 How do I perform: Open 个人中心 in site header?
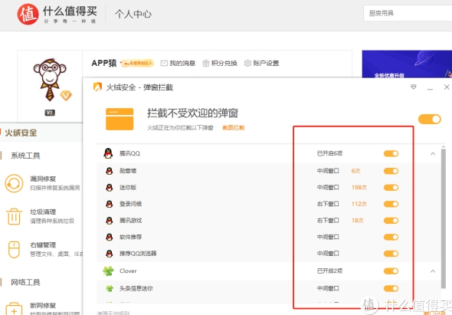coord(133,14)
